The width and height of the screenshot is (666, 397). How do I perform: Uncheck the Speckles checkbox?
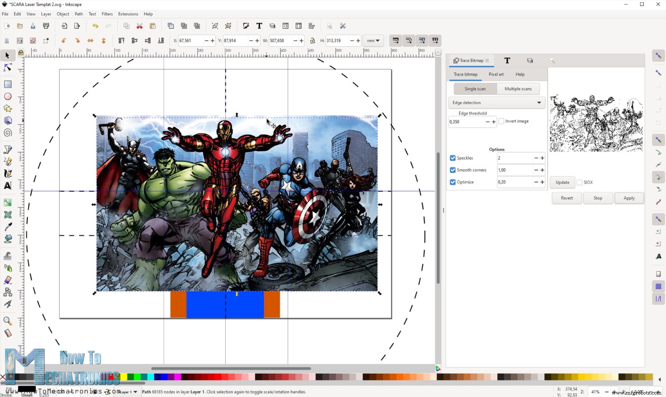point(452,158)
